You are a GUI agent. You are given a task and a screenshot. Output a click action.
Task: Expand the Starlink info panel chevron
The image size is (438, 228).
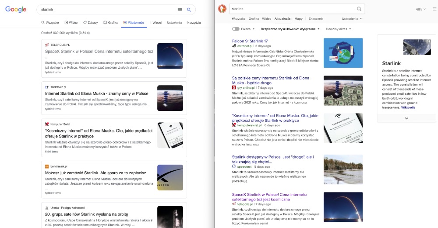click(x=406, y=118)
